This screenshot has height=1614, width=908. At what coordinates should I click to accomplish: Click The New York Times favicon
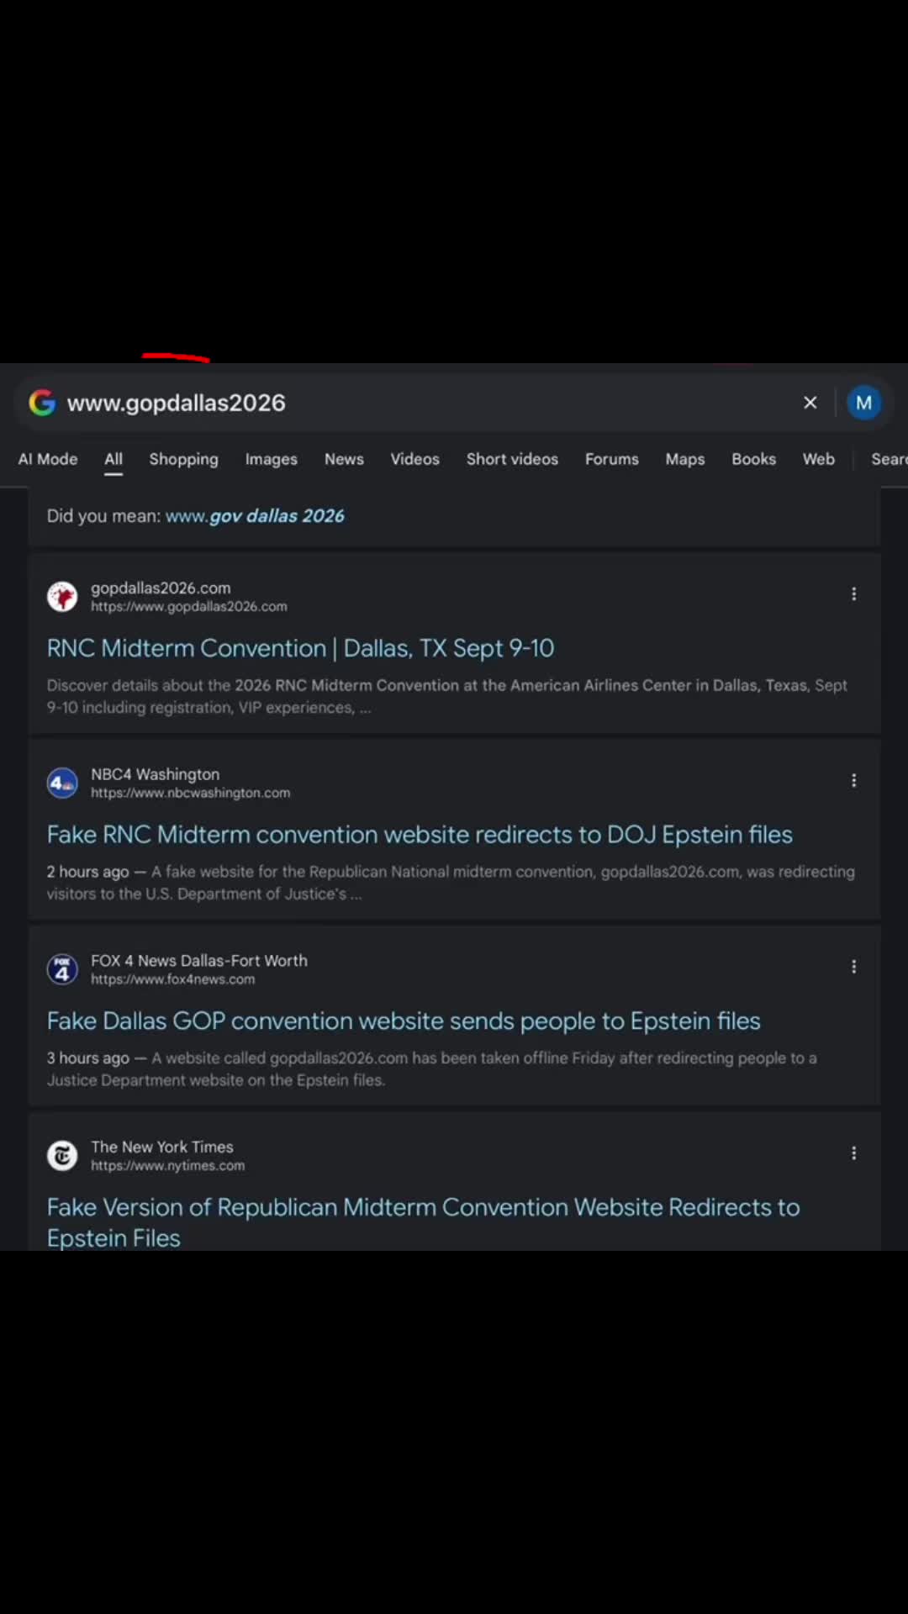pyautogui.click(x=62, y=1156)
